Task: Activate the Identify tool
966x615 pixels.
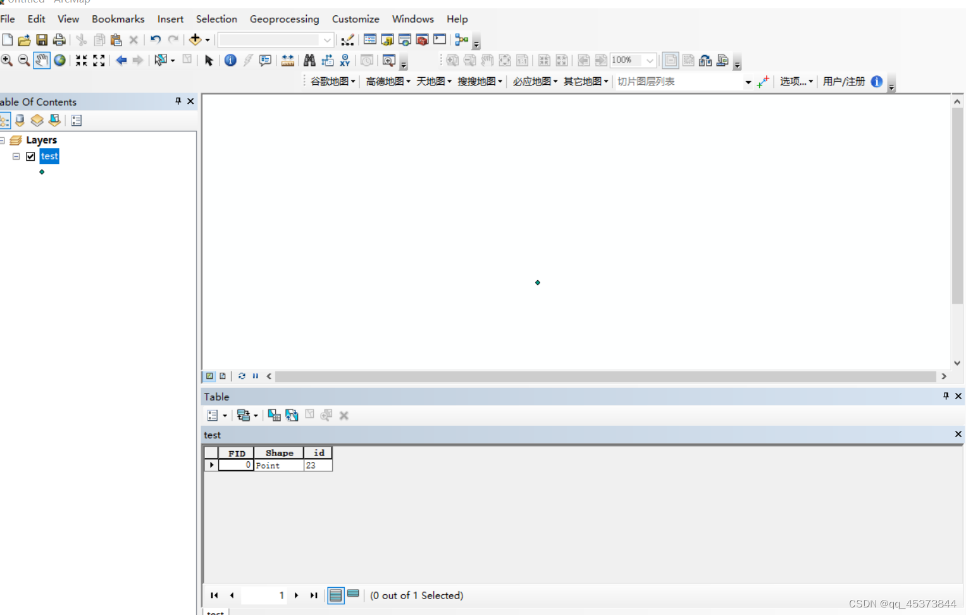Action: pos(230,60)
